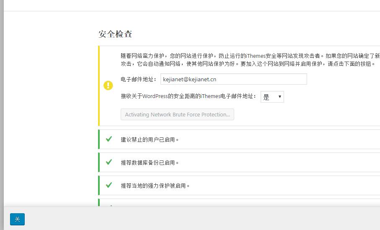Click the network brute force description paragraph
This screenshot has height=230, width=380.
[247, 60]
